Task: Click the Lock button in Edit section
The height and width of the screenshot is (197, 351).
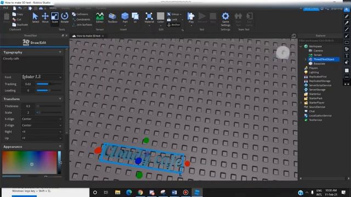Action: pyautogui.click(x=172, y=20)
